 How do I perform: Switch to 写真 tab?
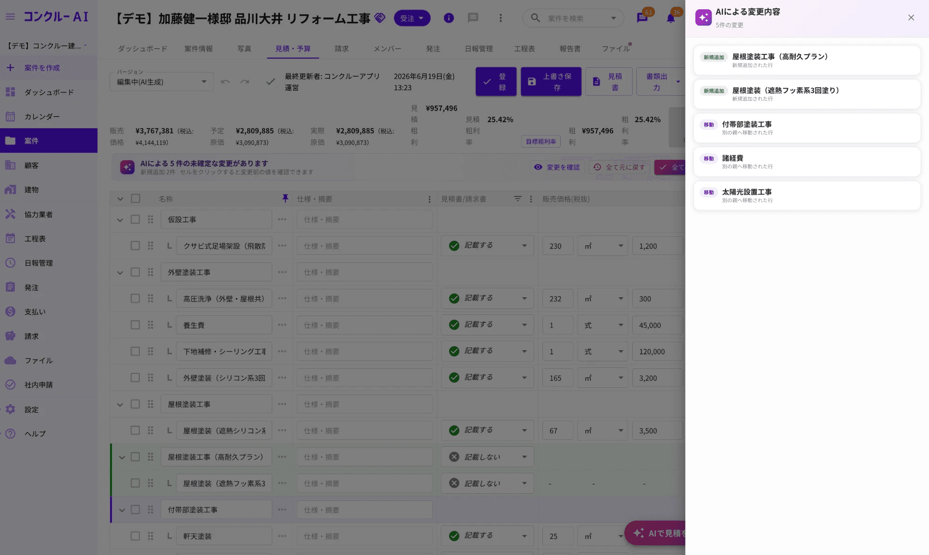pyautogui.click(x=244, y=49)
